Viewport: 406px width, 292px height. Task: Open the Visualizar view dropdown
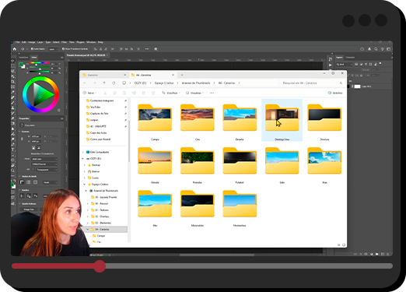pyautogui.click(x=194, y=93)
